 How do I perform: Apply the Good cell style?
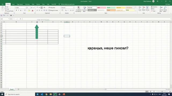pyautogui.click(x=111, y=8)
